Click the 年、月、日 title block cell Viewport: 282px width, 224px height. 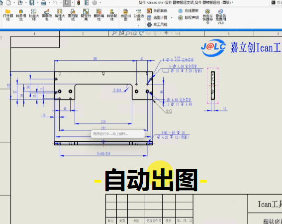tap(185, 221)
